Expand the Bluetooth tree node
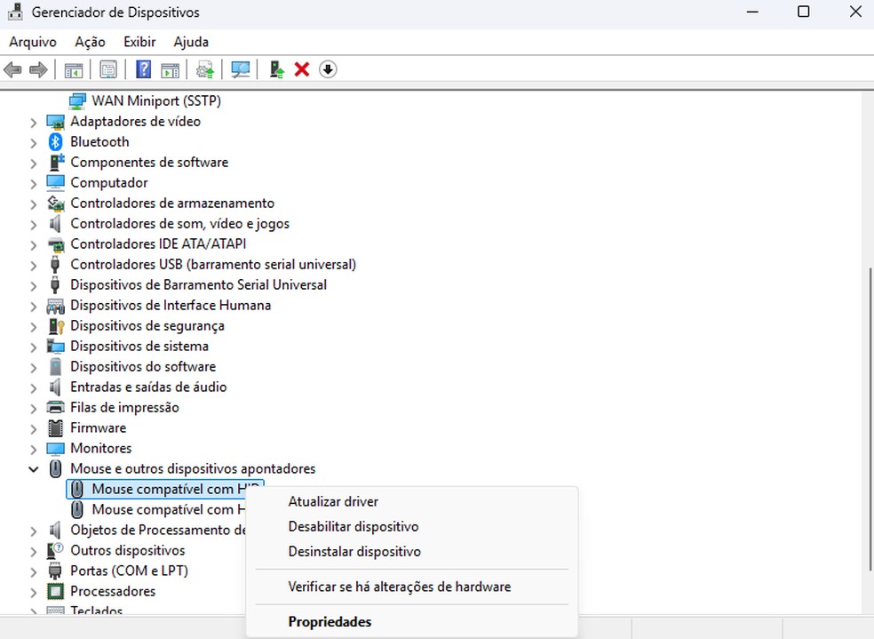Viewport: 874px width, 639px height. [34, 143]
